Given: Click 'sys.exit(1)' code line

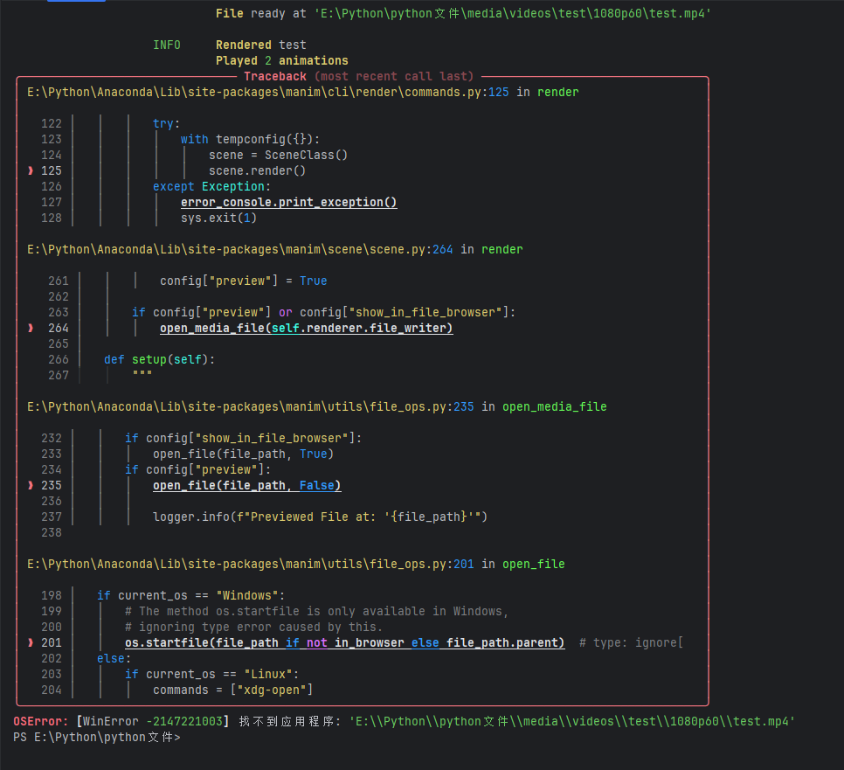Looking at the screenshot, I should 218,219.
